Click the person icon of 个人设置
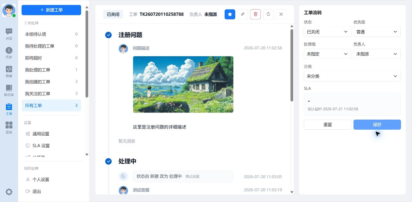412x202 pixels. pos(28,180)
